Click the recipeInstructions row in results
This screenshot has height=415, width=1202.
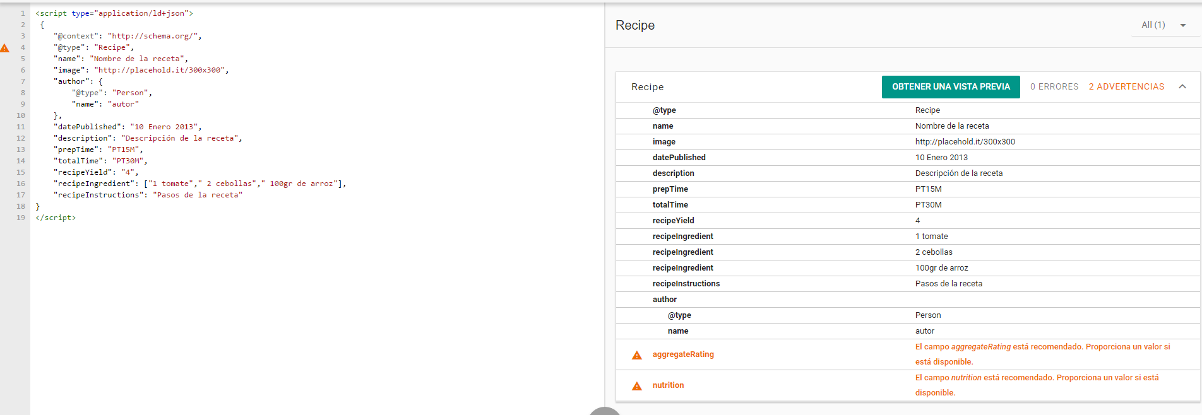[x=686, y=284]
